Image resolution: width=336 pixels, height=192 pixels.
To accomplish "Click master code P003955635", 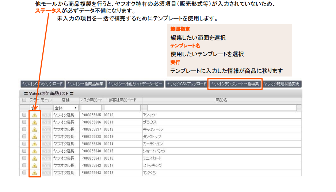I will (x=91, y=115).
